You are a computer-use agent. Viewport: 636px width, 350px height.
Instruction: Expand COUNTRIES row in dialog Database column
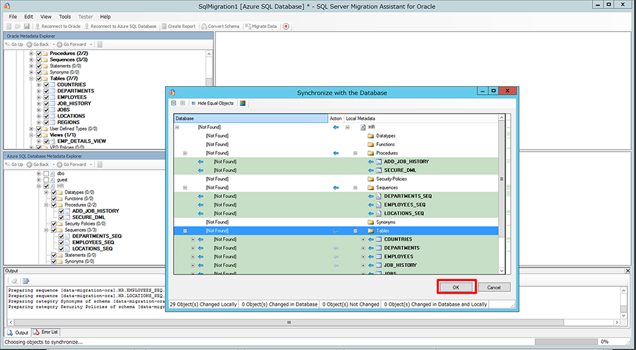(x=192, y=240)
